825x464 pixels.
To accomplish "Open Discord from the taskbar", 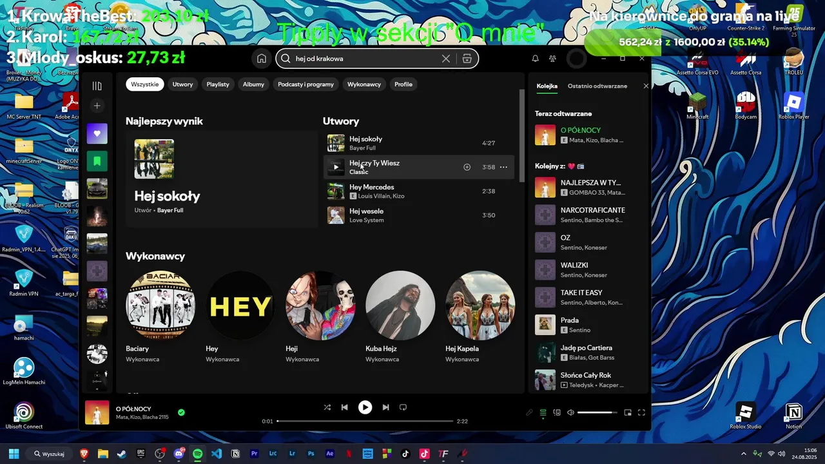I will click(179, 454).
